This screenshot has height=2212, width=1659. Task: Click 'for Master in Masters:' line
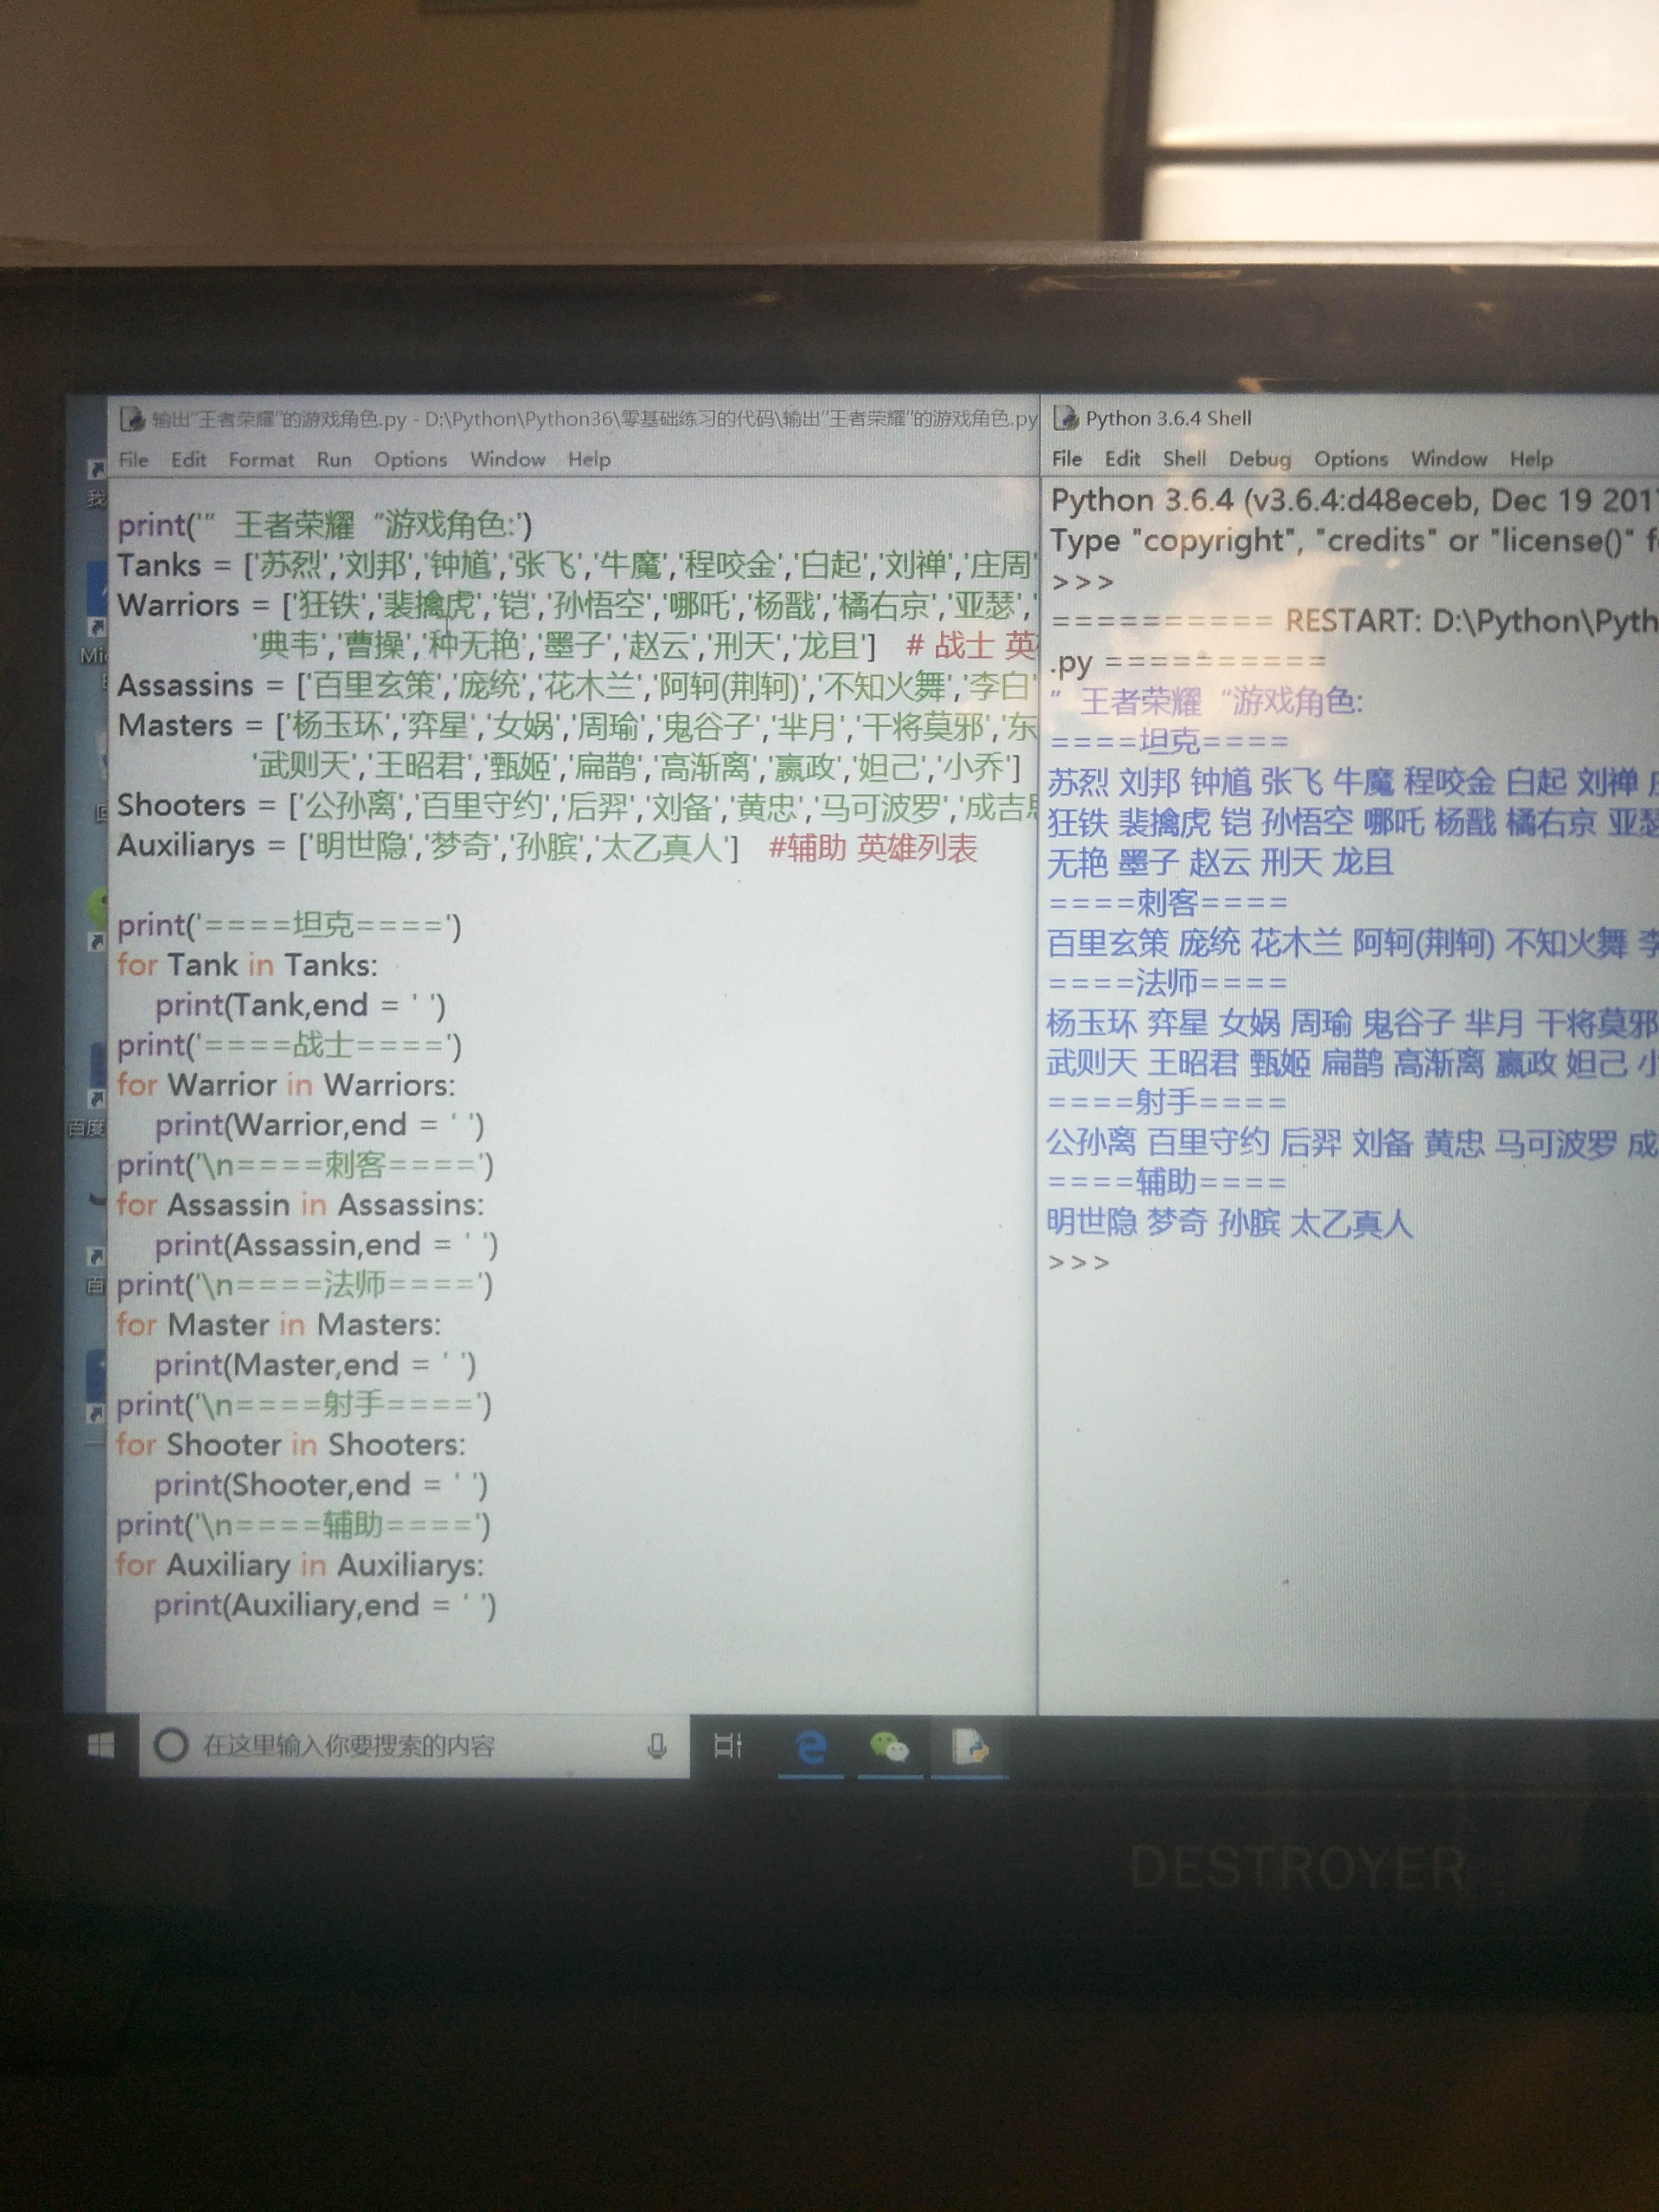coord(279,1325)
